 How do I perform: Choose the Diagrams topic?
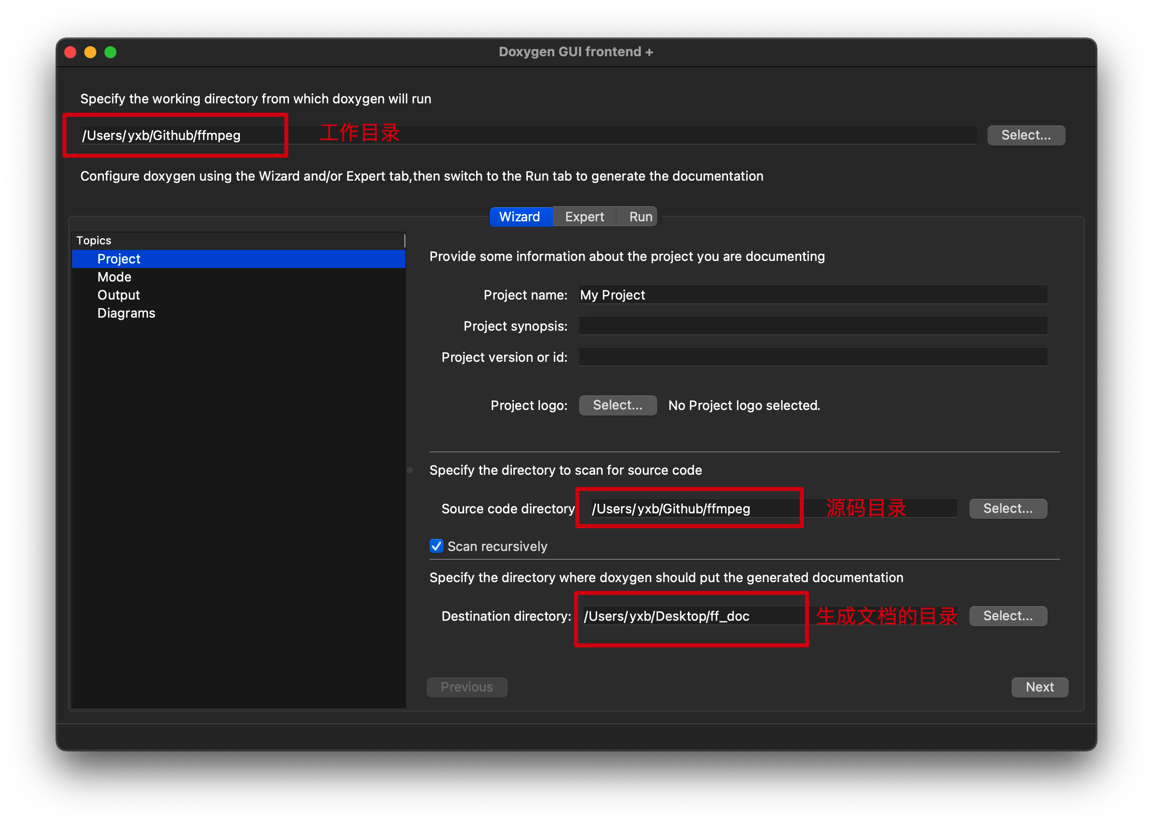[238, 313]
